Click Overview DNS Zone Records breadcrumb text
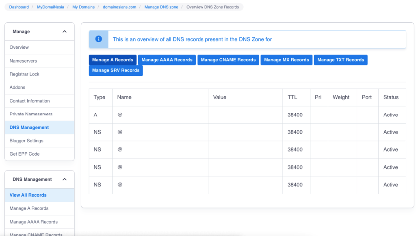416x236 pixels. pyautogui.click(x=212, y=7)
